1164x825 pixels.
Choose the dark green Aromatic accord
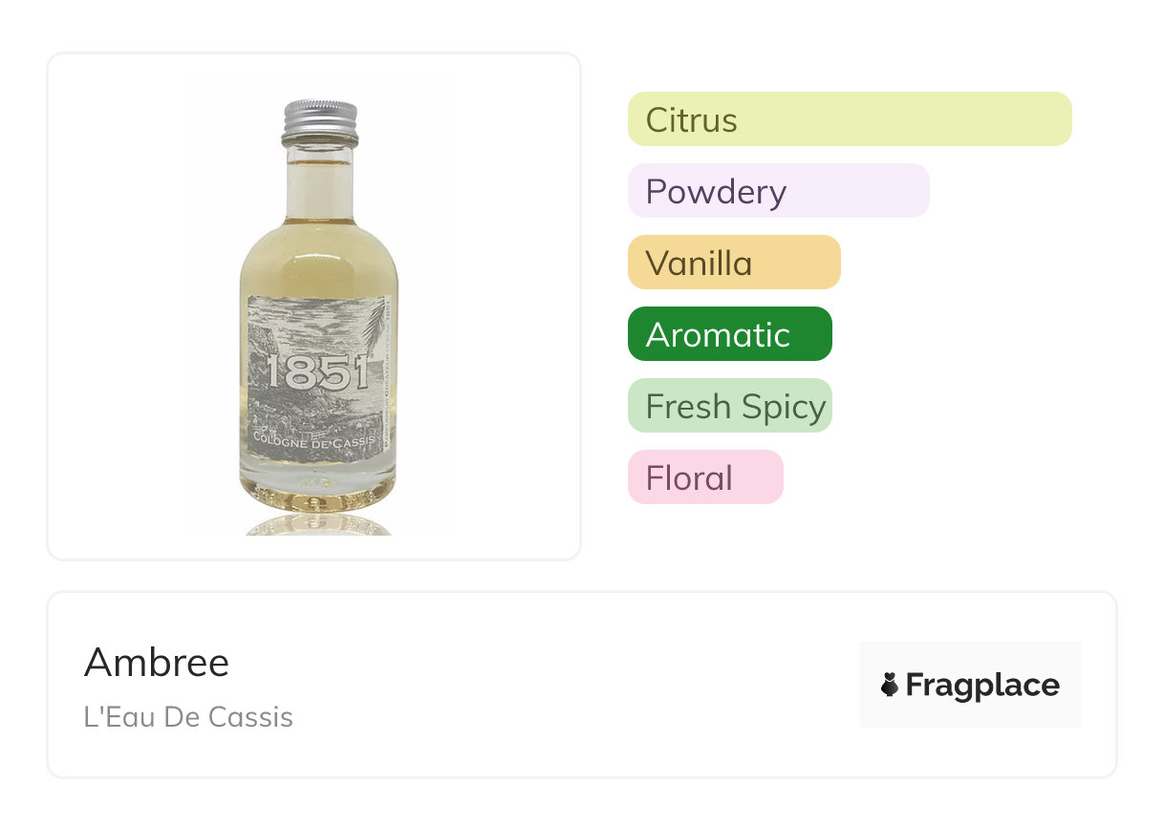pyautogui.click(x=729, y=334)
